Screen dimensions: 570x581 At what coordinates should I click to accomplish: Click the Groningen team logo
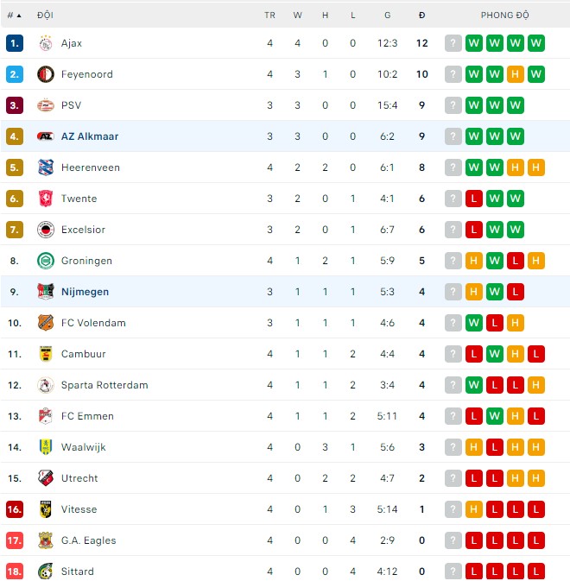click(x=46, y=261)
